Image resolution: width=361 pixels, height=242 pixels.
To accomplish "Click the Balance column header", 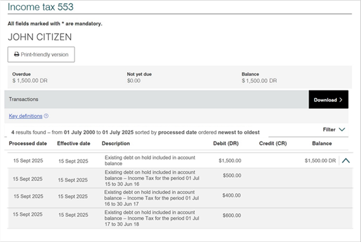I will (322, 144).
